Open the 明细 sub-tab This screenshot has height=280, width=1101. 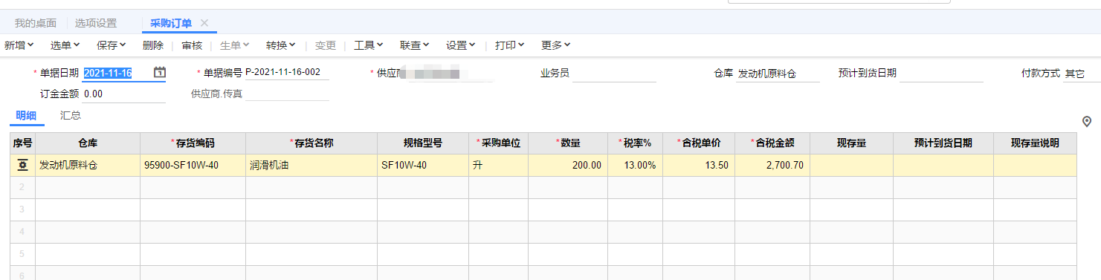coord(27,115)
